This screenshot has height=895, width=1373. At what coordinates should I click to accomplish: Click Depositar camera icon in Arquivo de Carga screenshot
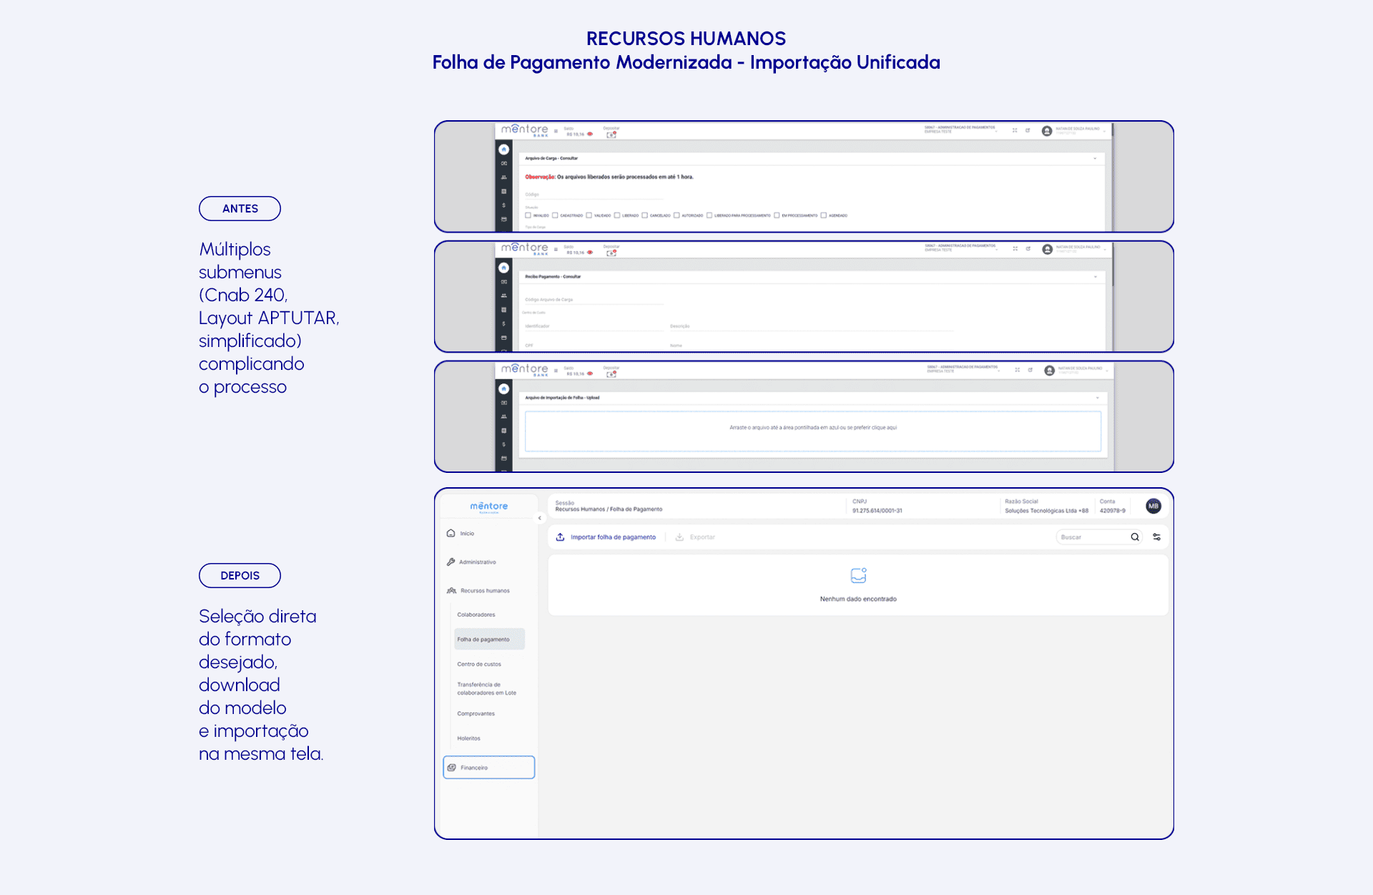pyautogui.click(x=611, y=135)
